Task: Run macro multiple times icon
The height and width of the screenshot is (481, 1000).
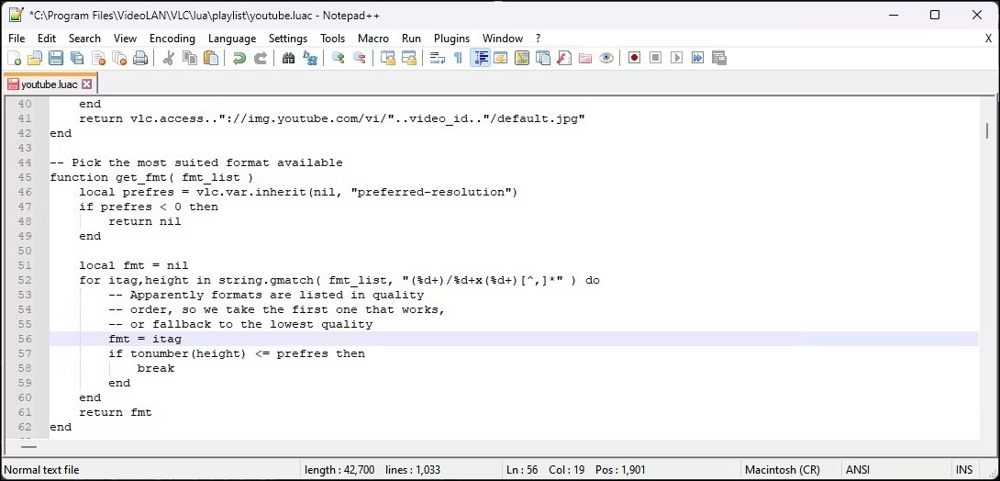Action: 697,58
